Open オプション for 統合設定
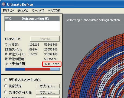The width and height of the screenshot is (124, 98). (48, 86)
